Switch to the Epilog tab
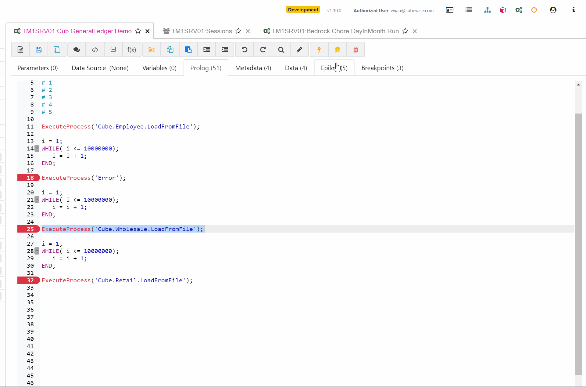This screenshot has width=586, height=387. (334, 68)
